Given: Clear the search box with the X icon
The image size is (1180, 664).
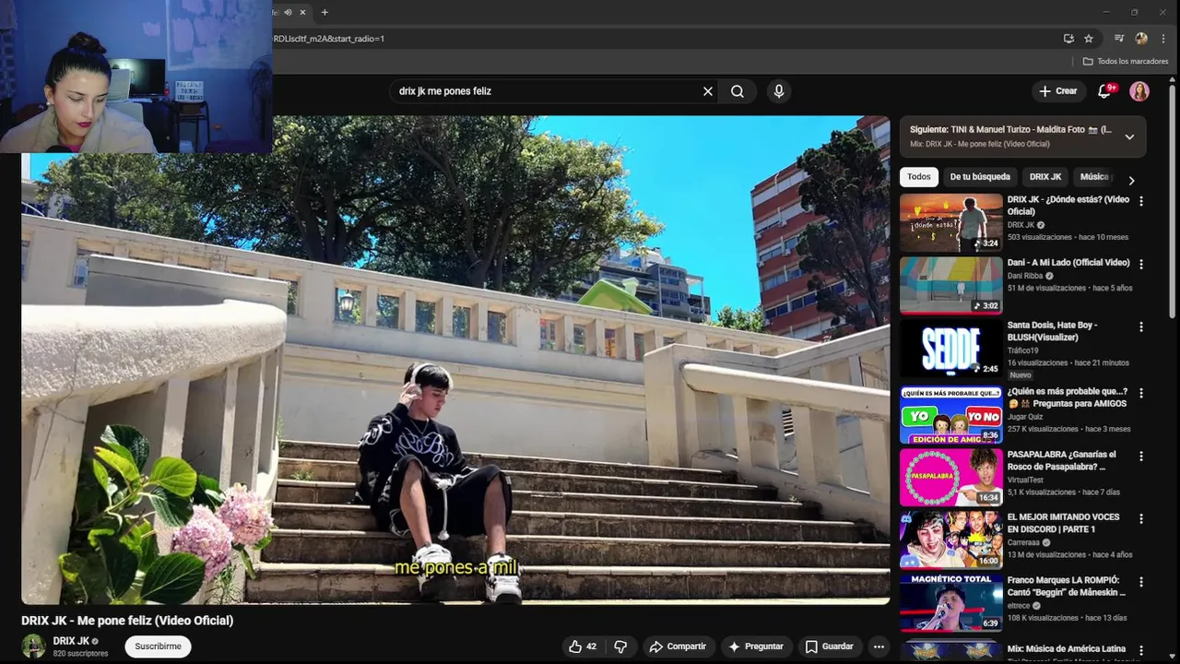Looking at the screenshot, I should pos(708,91).
